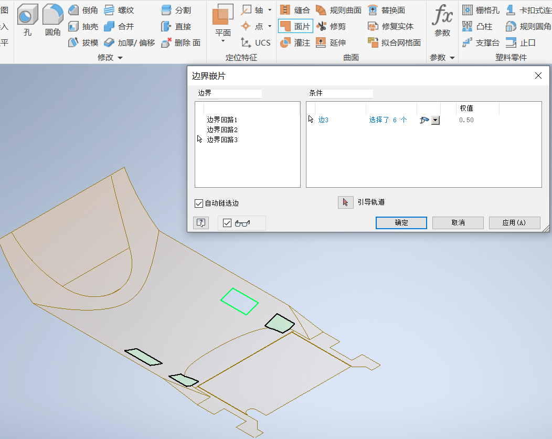This screenshot has height=439, width=552.
Task: Click the green highlighted rectangle in the model
Action: (239, 302)
